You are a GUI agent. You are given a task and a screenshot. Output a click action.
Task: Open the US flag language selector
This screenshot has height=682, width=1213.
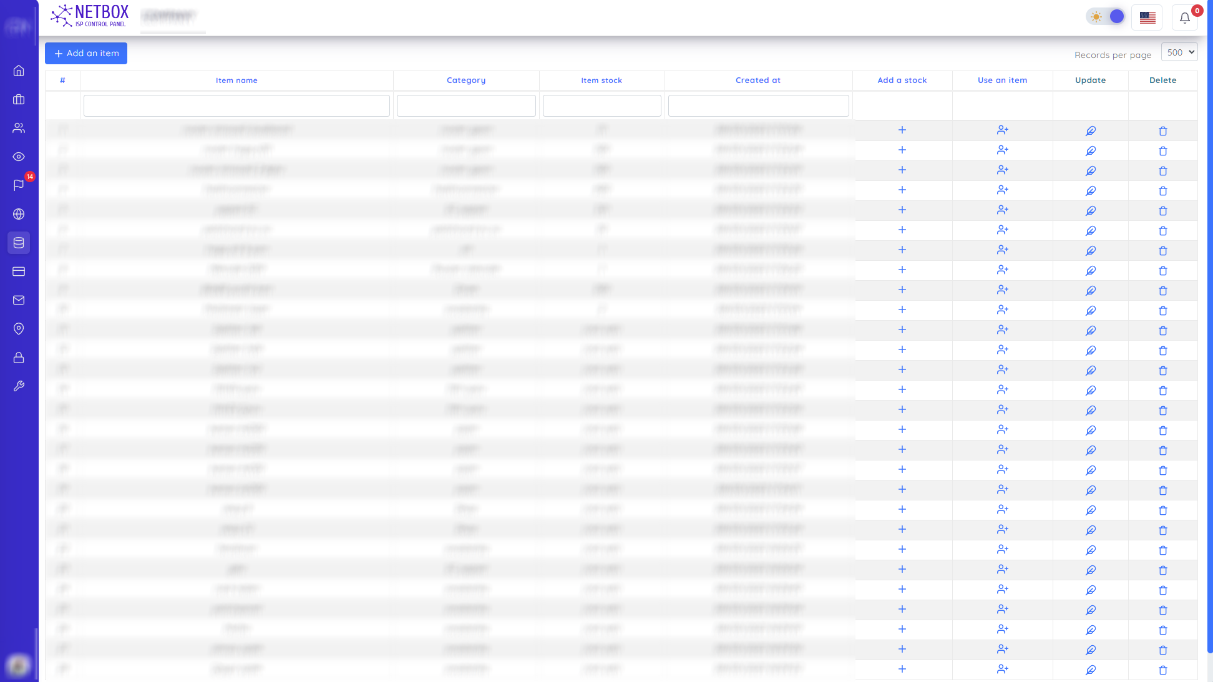(x=1147, y=17)
